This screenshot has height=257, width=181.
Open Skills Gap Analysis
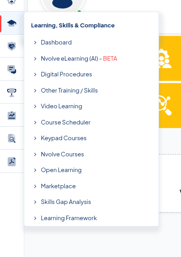point(66,202)
